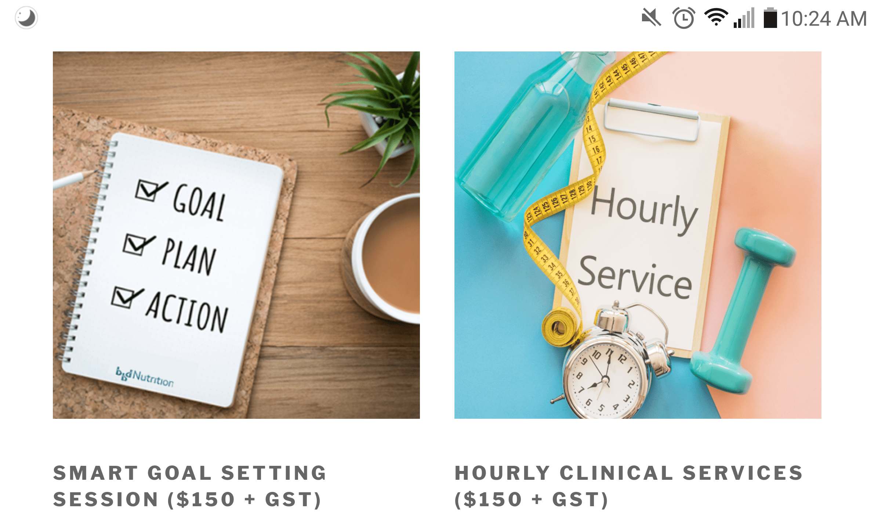This screenshot has height=529, width=878.
Task: Tap the 10:24 AM clock
Action: pos(824,19)
